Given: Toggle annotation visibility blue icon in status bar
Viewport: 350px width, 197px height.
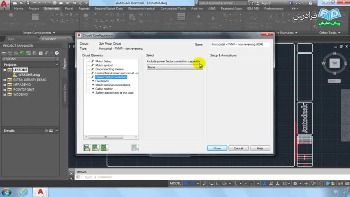Looking at the screenshot, I should [x=264, y=183].
